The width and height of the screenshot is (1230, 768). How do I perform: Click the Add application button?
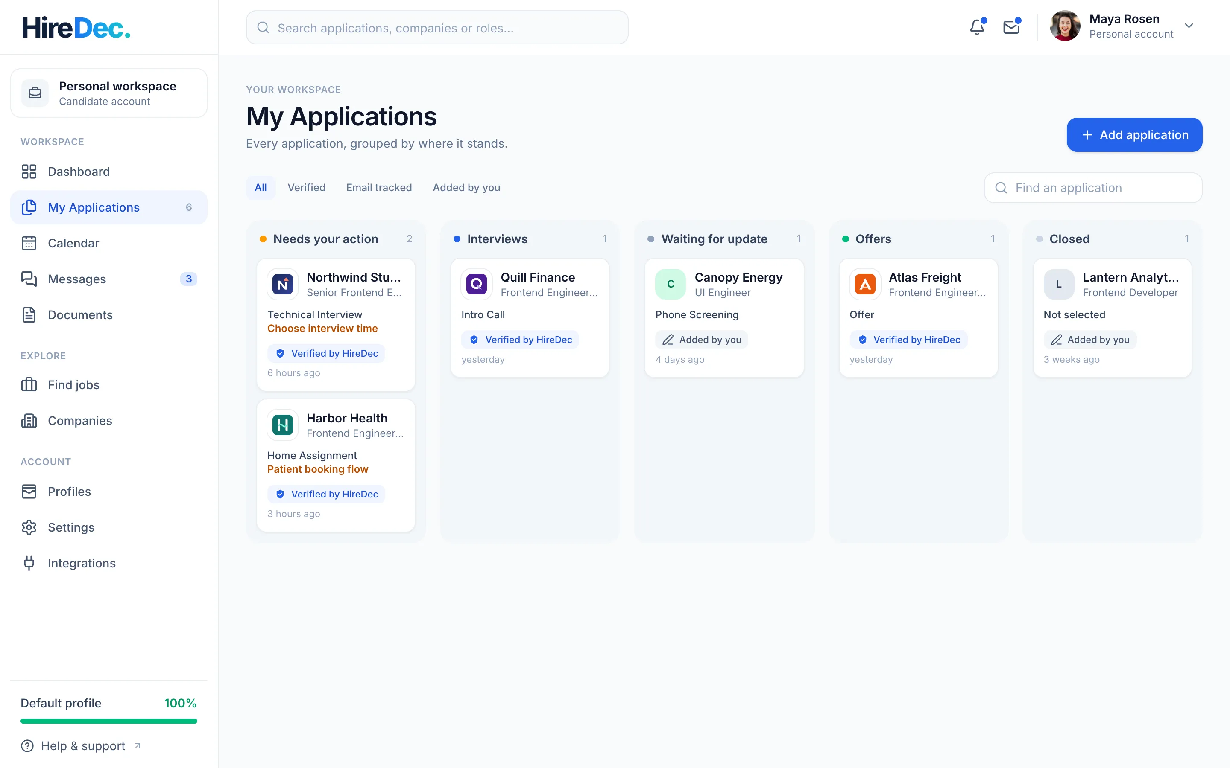[x=1134, y=134]
